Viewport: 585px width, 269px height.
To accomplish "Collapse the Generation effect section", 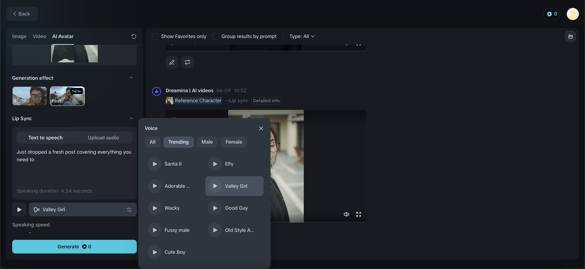I will (131, 78).
